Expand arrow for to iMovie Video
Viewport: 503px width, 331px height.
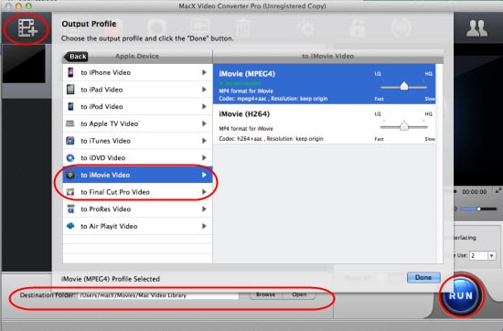tap(204, 175)
